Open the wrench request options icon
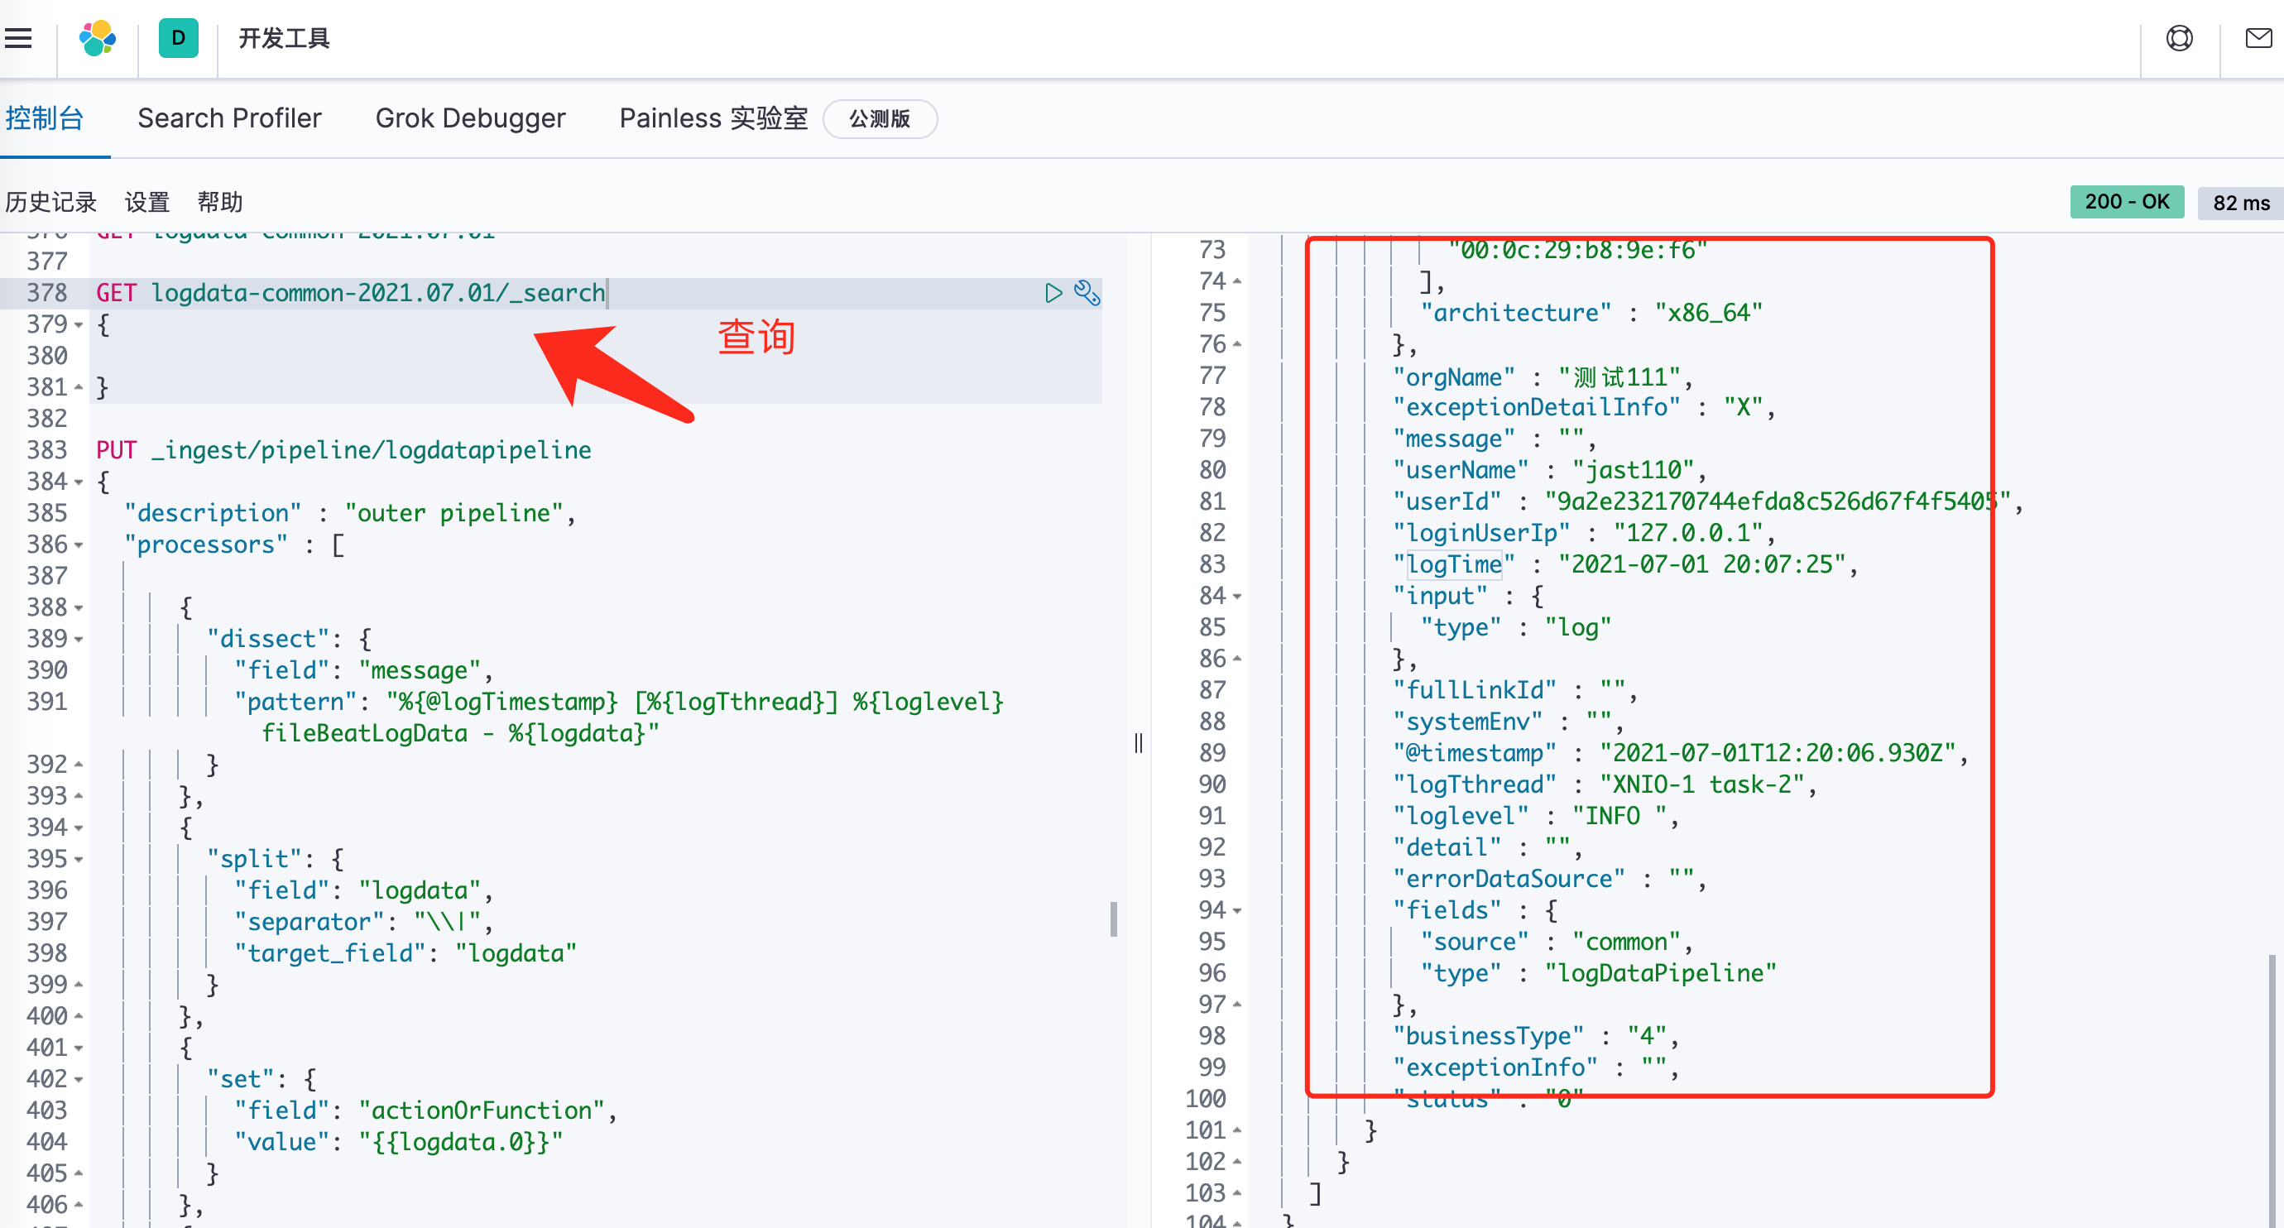Screen dimensions: 2284x1228 [x=1087, y=293]
